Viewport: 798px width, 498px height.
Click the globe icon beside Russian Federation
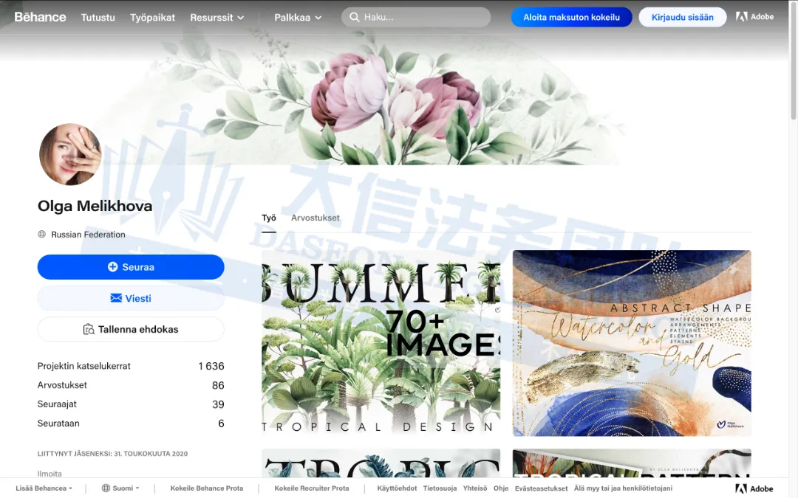click(41, 235)
